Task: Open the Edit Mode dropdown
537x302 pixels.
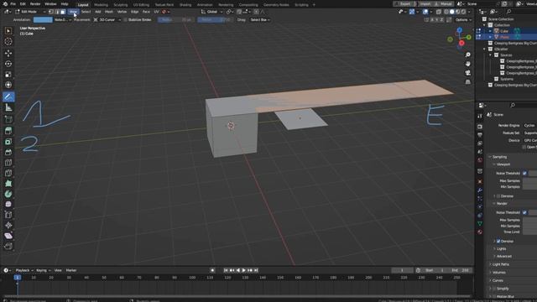Action: pyautogui.click(x=30, y=12)
